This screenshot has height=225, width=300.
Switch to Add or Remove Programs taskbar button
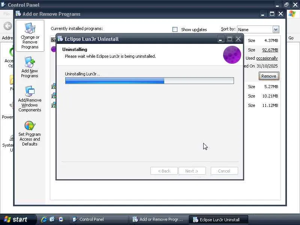point(158,219)
